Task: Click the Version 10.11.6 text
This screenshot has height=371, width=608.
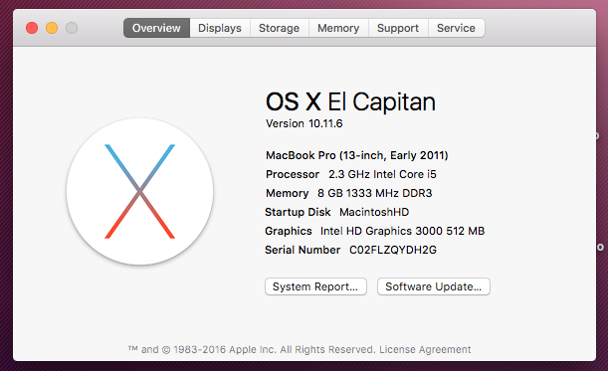Action: (304, 123)
